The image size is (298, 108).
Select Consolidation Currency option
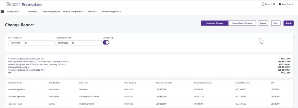click(x=242, y=23)
